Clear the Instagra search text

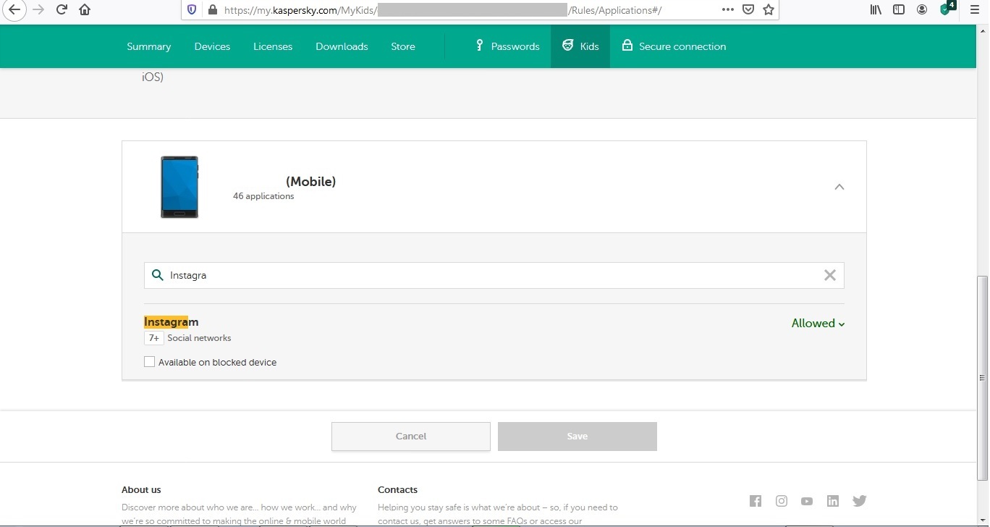pos(830,275)
